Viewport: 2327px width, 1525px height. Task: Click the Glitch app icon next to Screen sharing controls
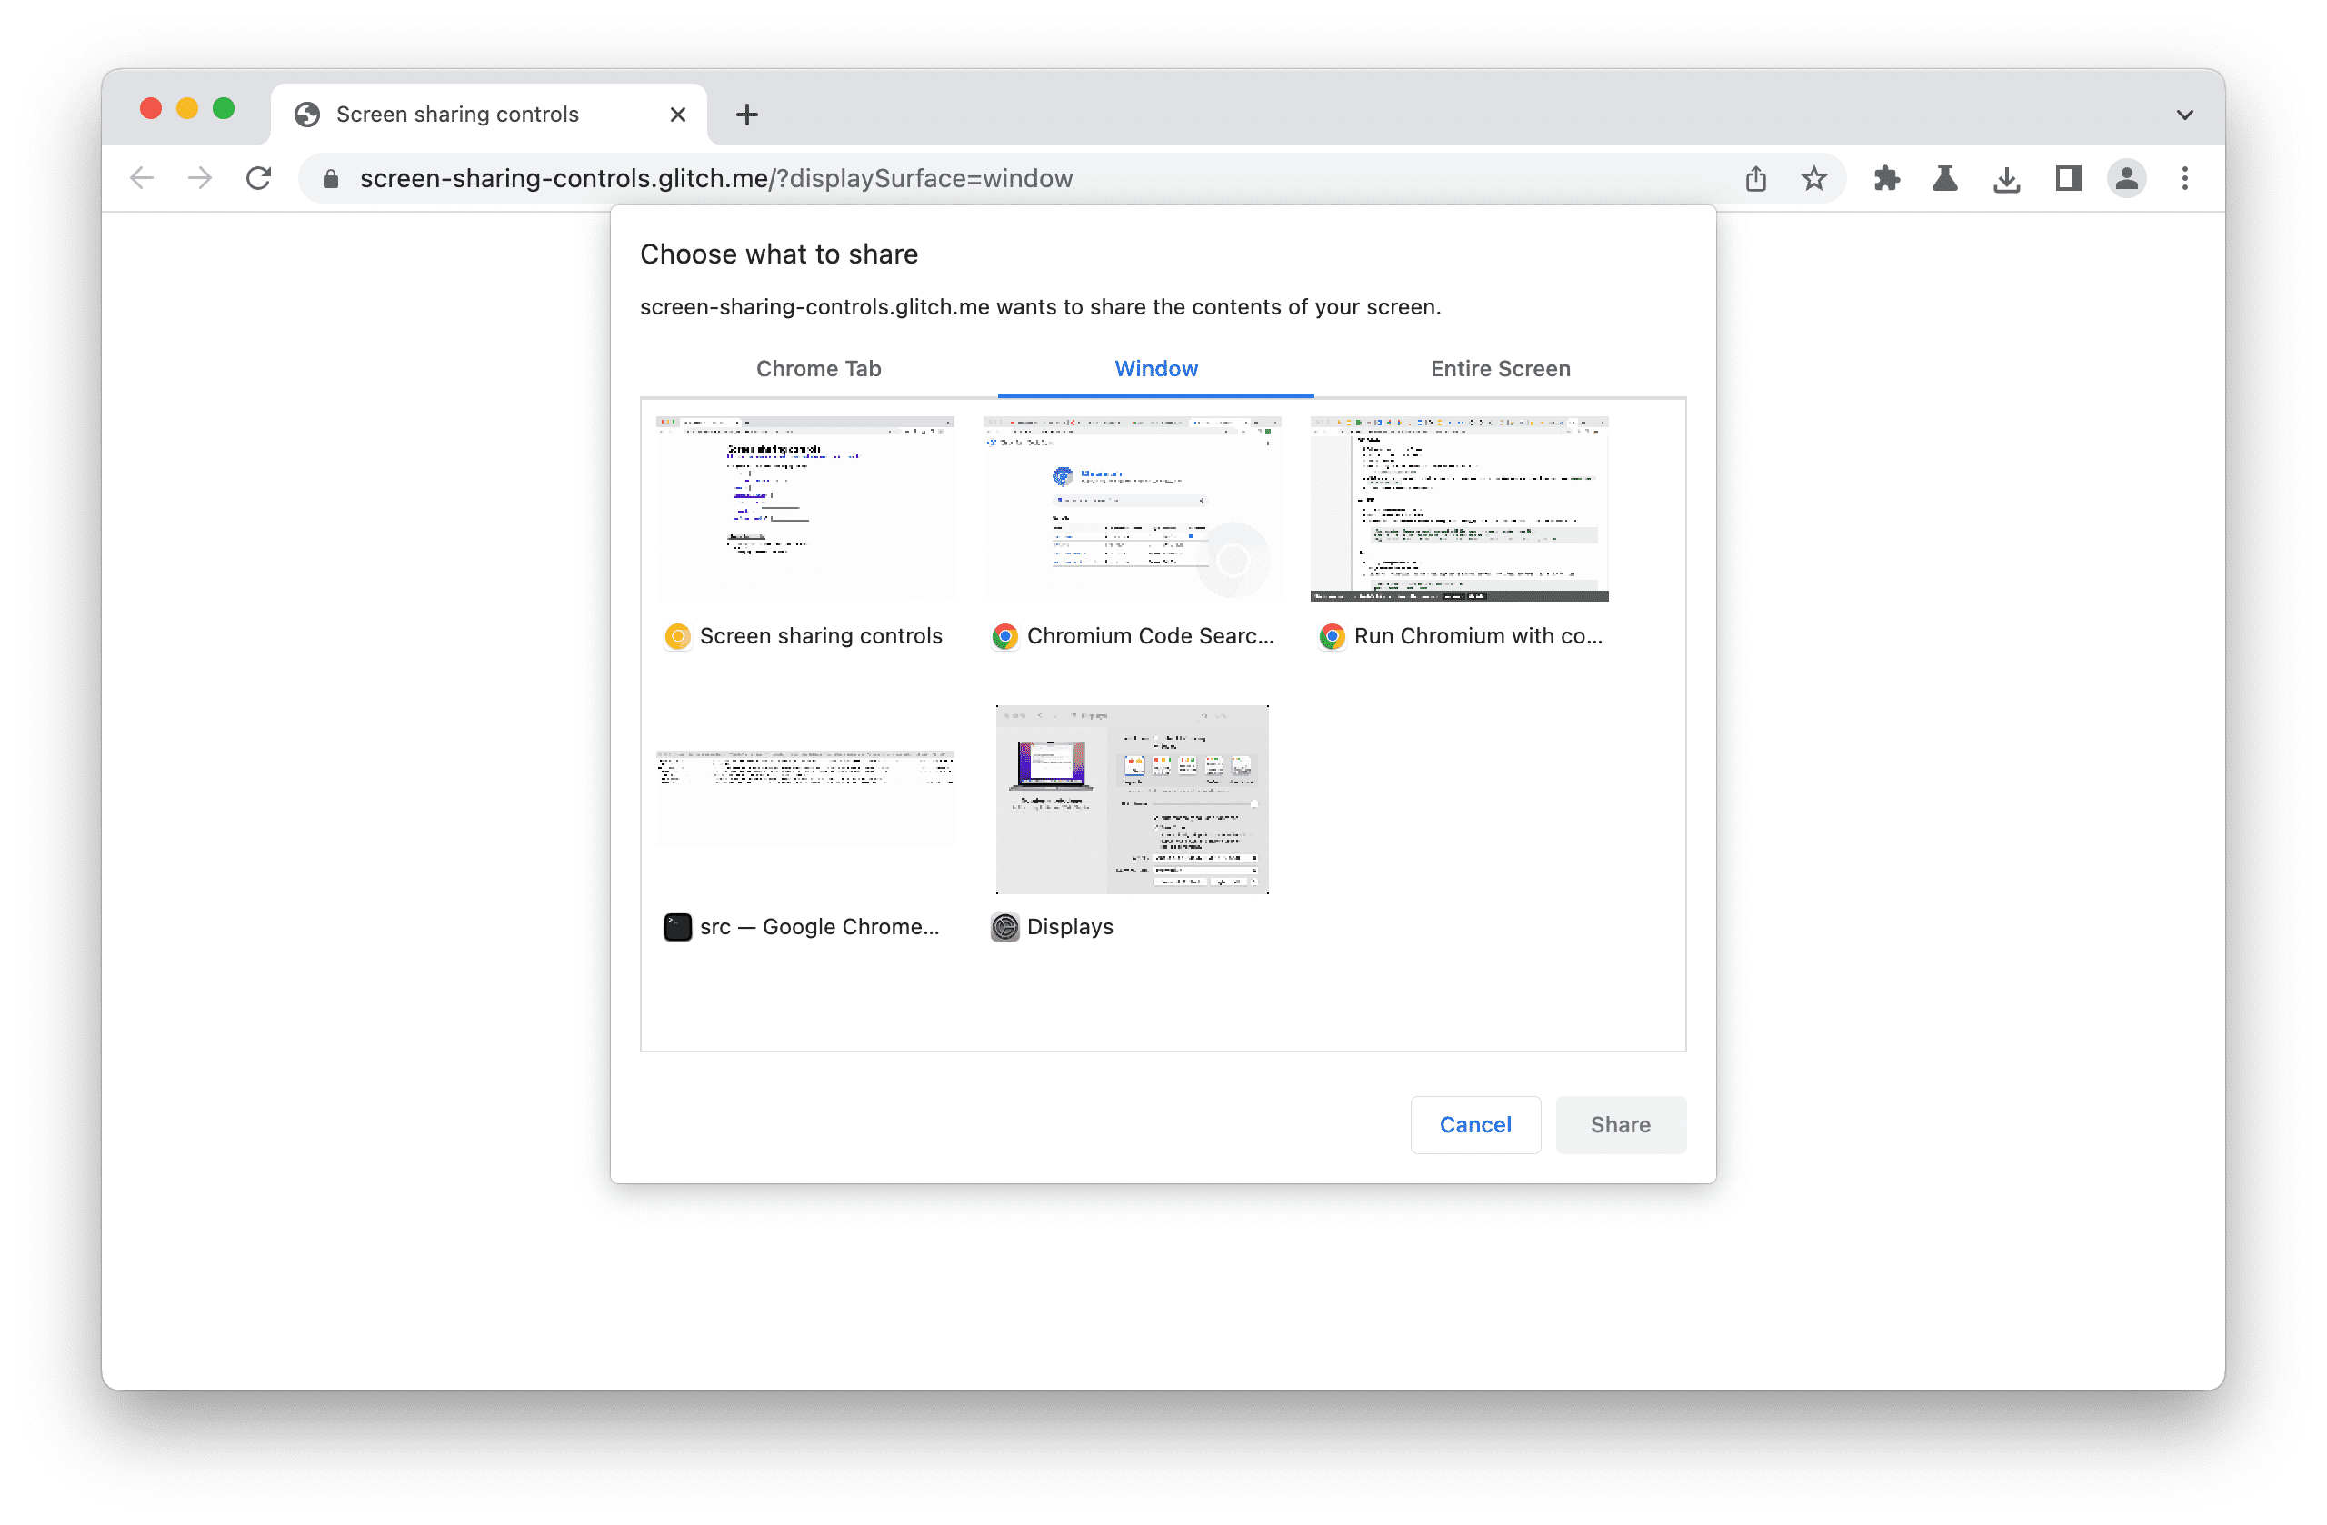(674, 635)
